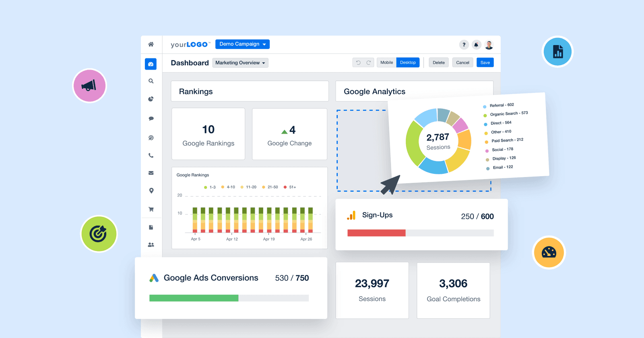This screenshot has width=644, height=338.
Task: Expand the Demo Campaign dropdown
Action: tap(242, 44)
